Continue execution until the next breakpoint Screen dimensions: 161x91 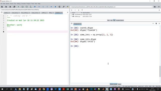(51, 7)
